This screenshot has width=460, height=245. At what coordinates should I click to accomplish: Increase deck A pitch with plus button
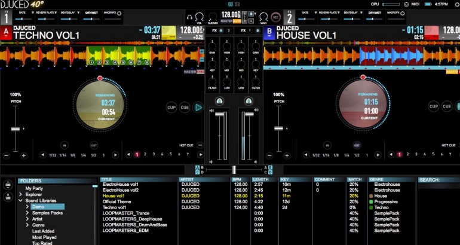point(24,155)
